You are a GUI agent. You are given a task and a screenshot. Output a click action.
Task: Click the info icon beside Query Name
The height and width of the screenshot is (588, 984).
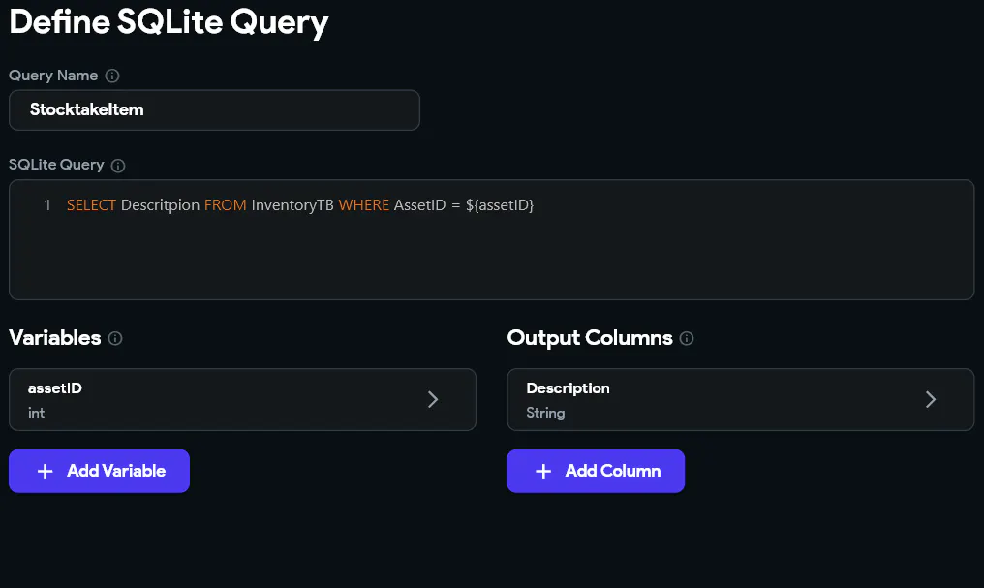click(x=112, y=76)
